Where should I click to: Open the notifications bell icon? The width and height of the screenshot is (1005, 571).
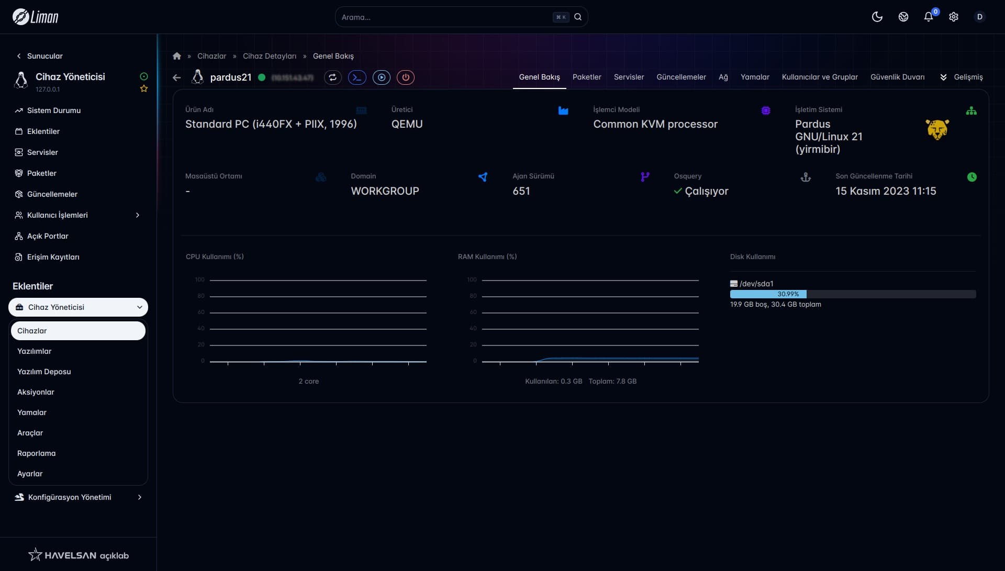coord(929,17)
